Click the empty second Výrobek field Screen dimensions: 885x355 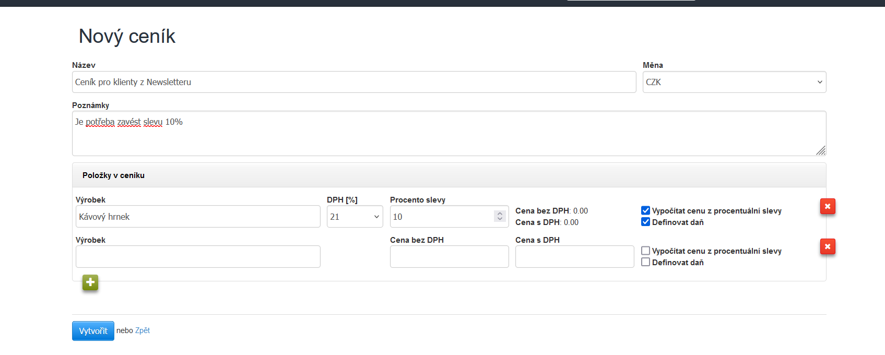point(198,257)
